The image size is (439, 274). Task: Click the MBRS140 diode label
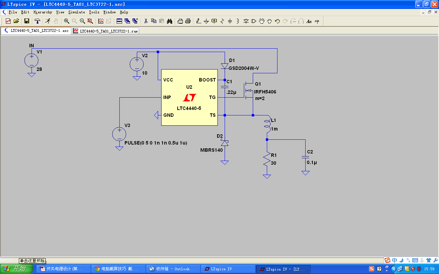212,150
